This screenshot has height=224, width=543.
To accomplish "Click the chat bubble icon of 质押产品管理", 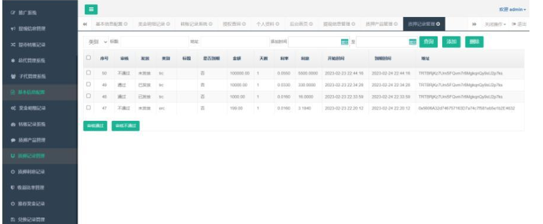I will (x=13, y=140).
